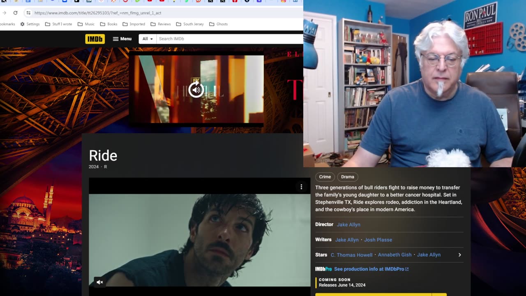
Task: Open the Ghosts bookmark folder
Action: coord(219,24)
